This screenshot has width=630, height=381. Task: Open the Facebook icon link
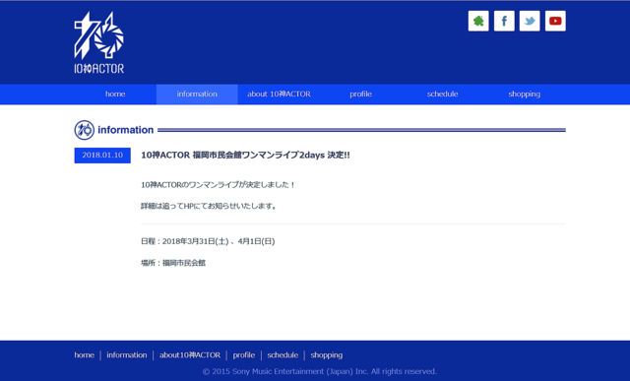pyautogui.click(x=504, y=21)
